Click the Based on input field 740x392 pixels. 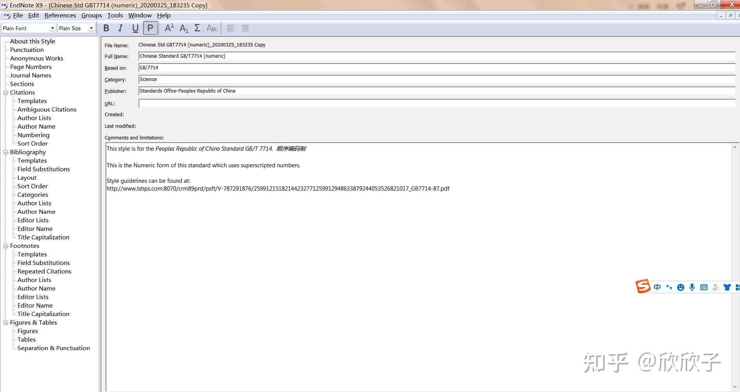tap(437, 68)
